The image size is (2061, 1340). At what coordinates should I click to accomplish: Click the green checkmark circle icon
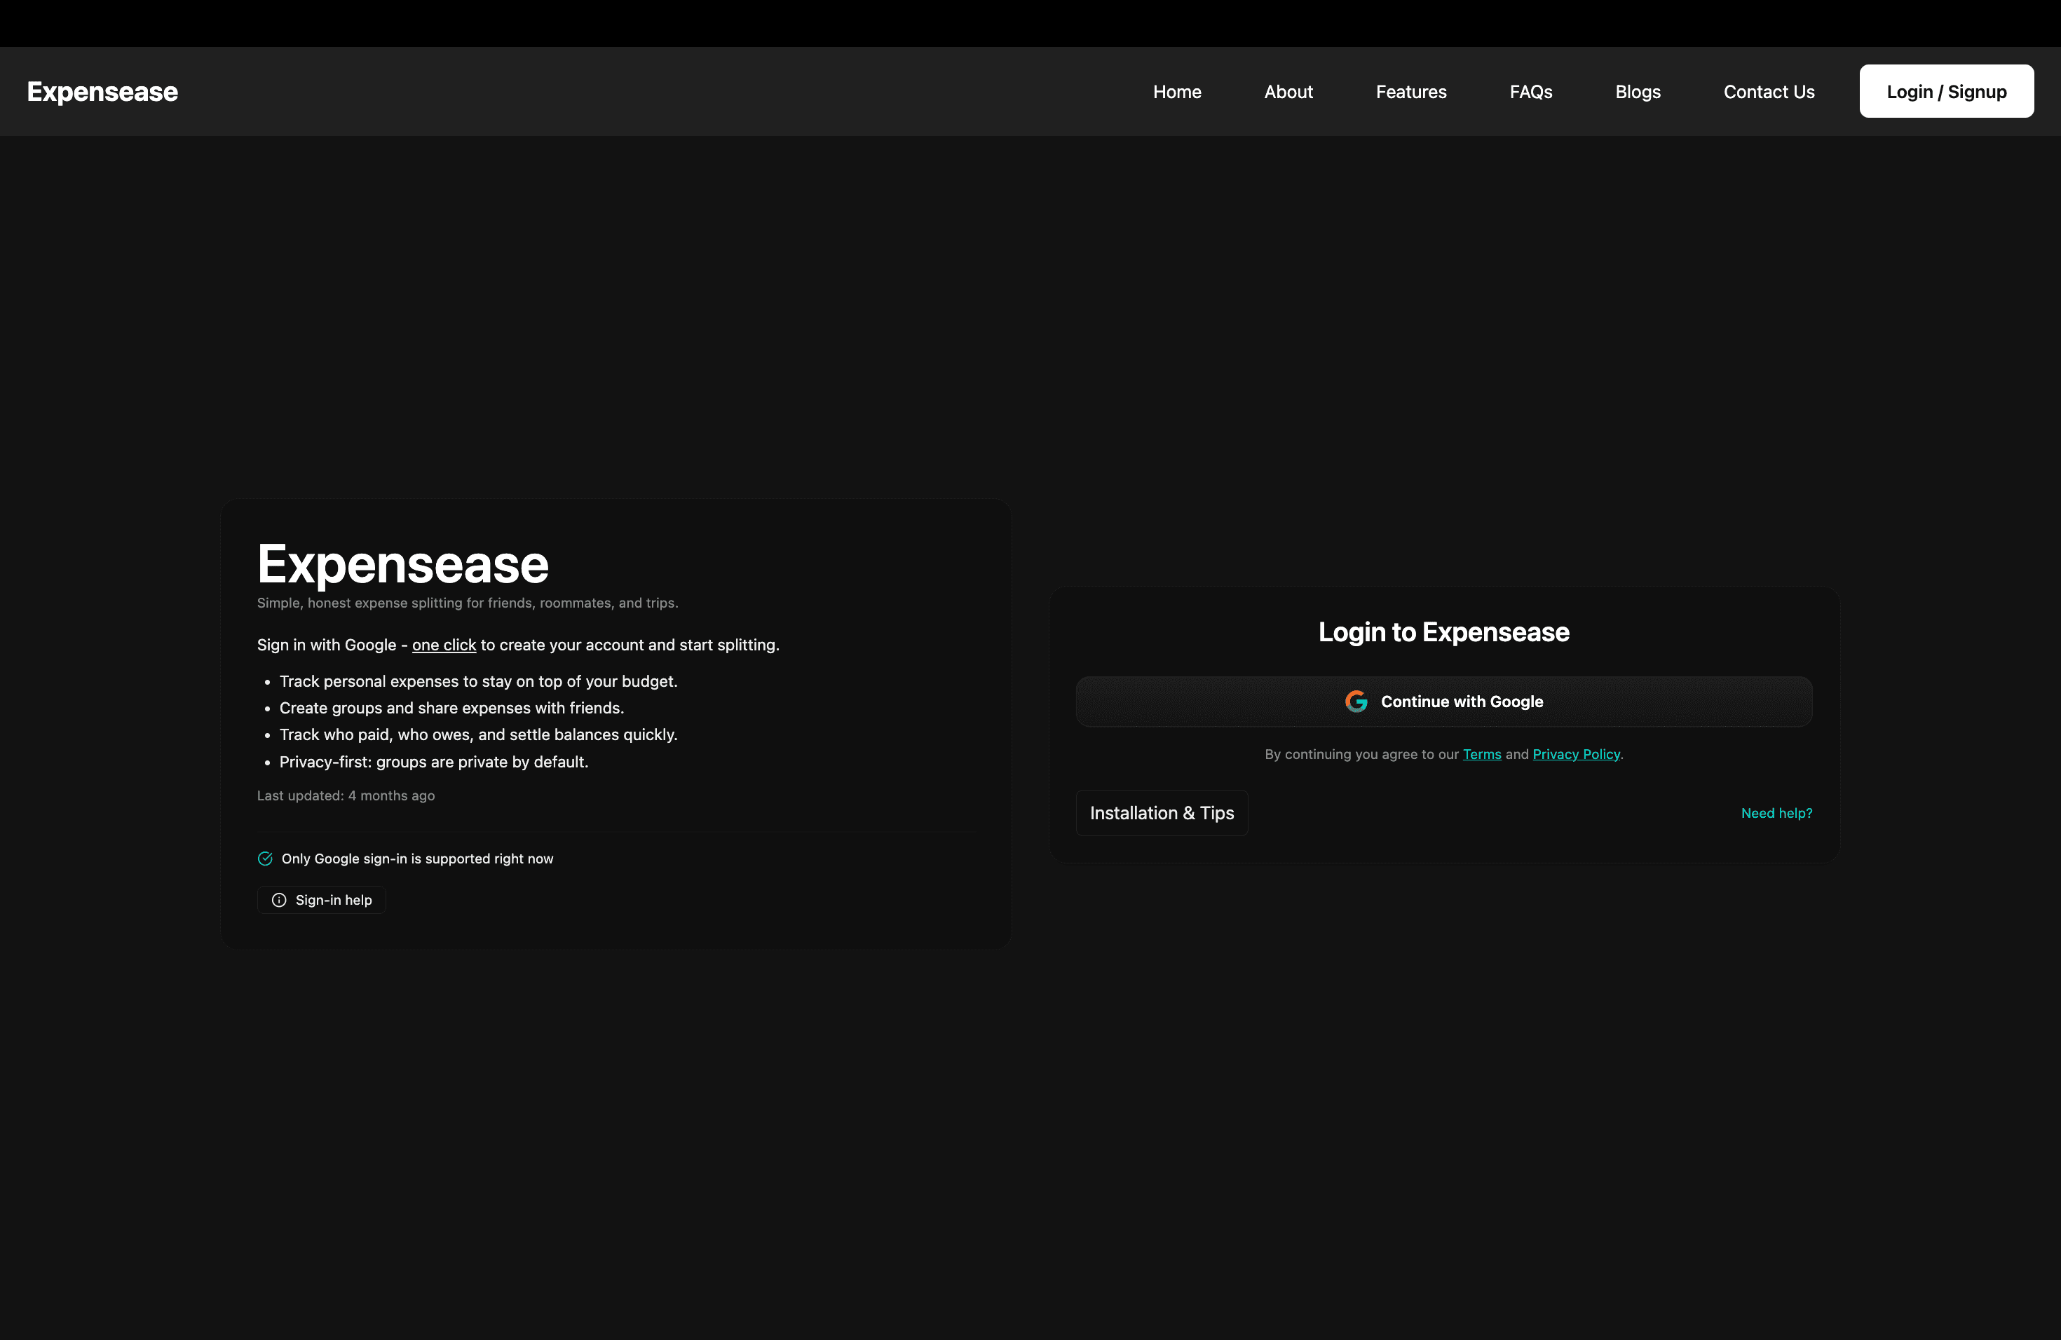pos(265,859)
